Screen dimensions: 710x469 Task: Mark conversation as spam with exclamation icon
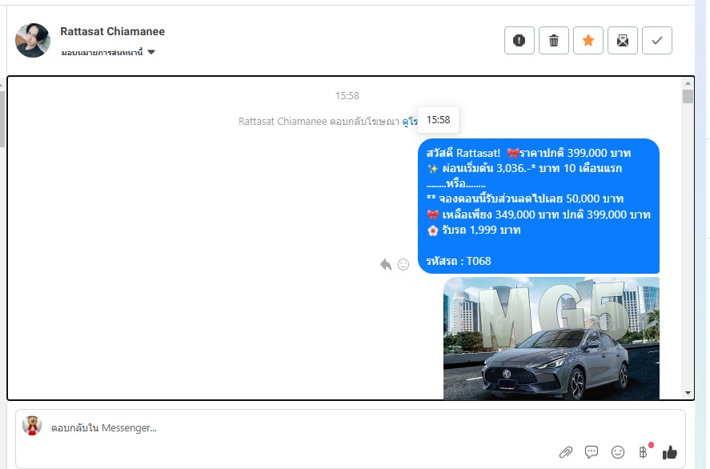pyautogui.click(x=519, y=41)
